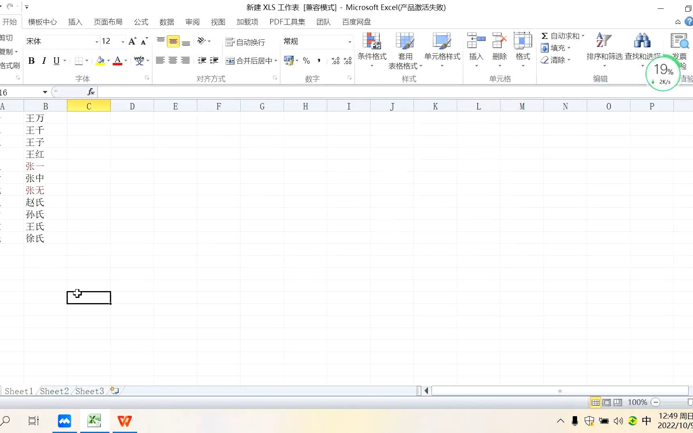Open font name dropdown (宋体)
This screenshot has width=693, height=433.
(x=97, y=41)
